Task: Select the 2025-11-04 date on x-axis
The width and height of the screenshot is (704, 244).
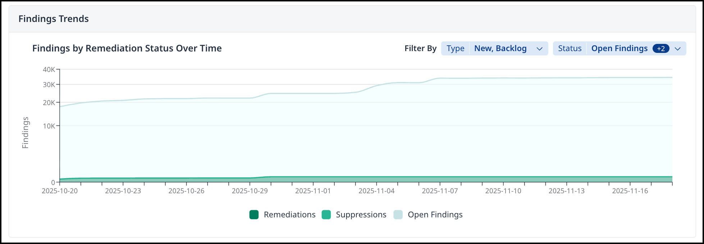Action: click(376, 191)
